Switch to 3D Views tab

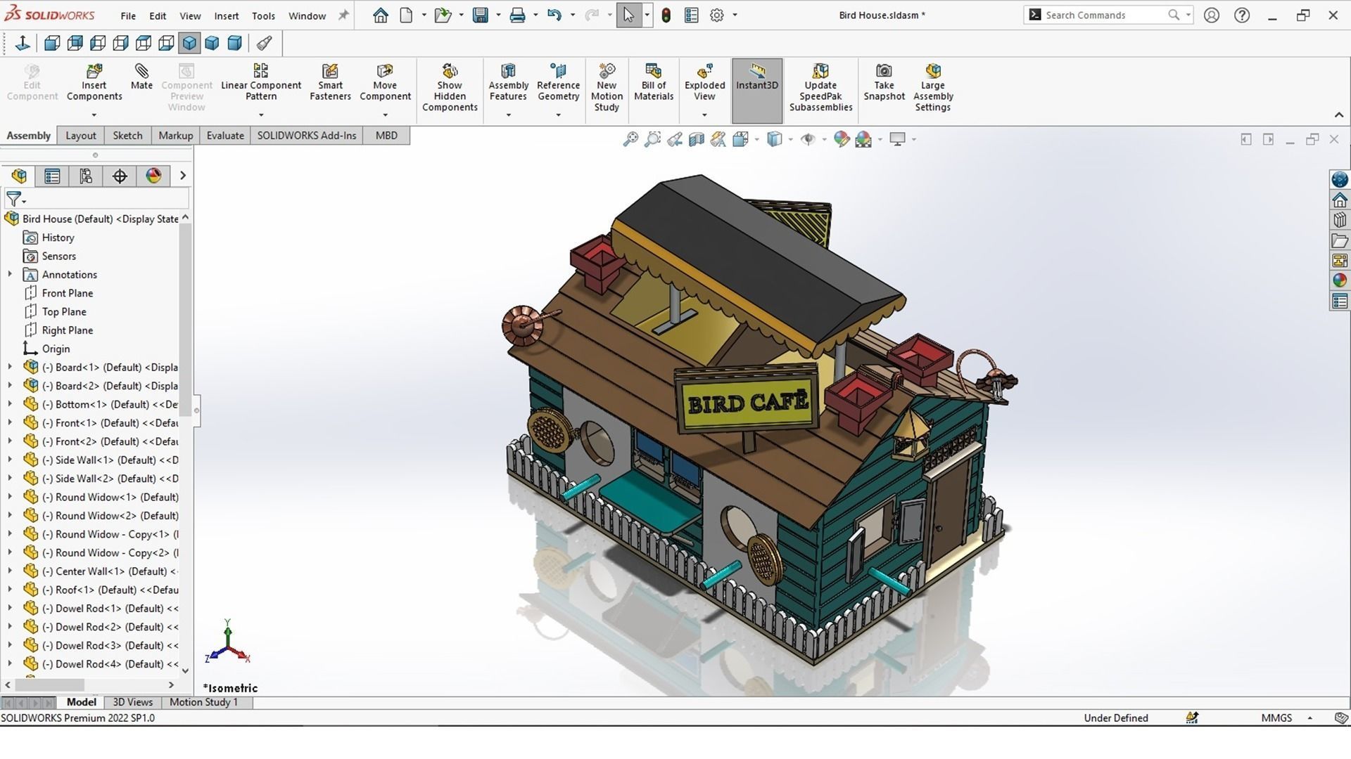tap(132, 702)
